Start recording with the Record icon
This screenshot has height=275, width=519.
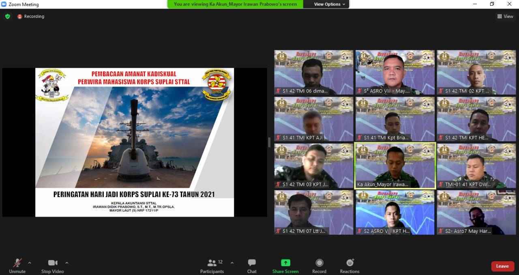click(320, 263)
